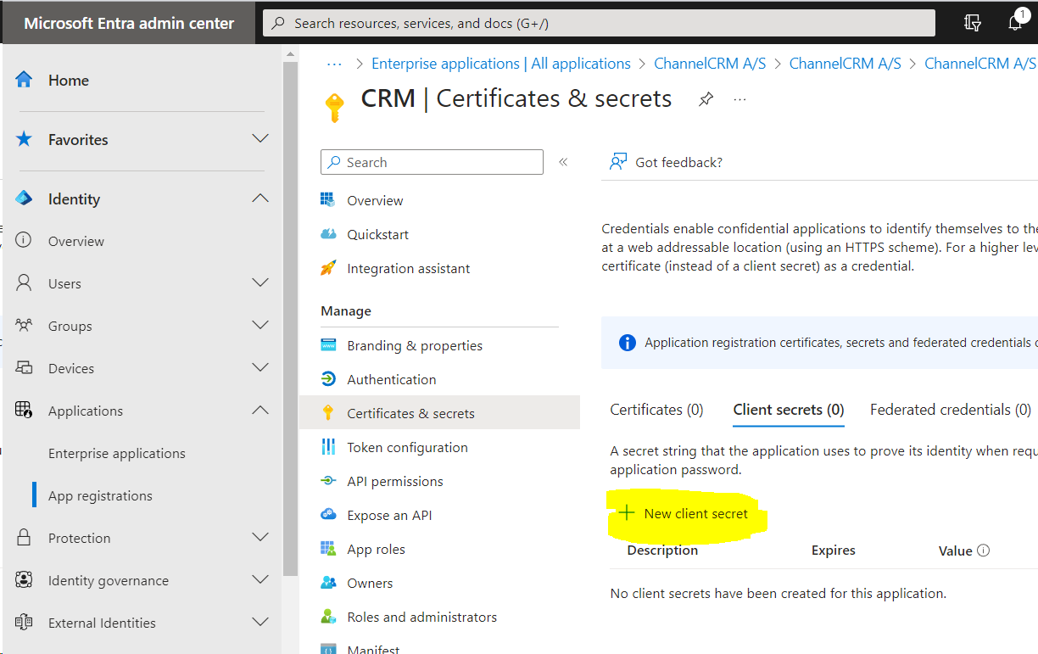
Task: Click the Favorites star icon
Action: pos(24,139)
